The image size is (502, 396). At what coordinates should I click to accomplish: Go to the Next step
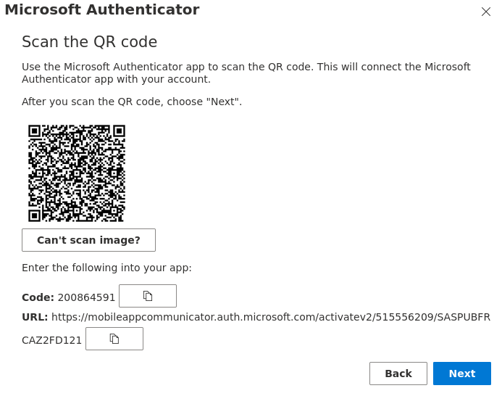(x=462, y=374)
